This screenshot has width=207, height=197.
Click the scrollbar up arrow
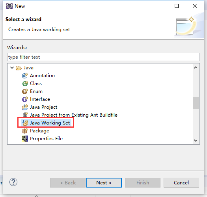tap(196, 67)
